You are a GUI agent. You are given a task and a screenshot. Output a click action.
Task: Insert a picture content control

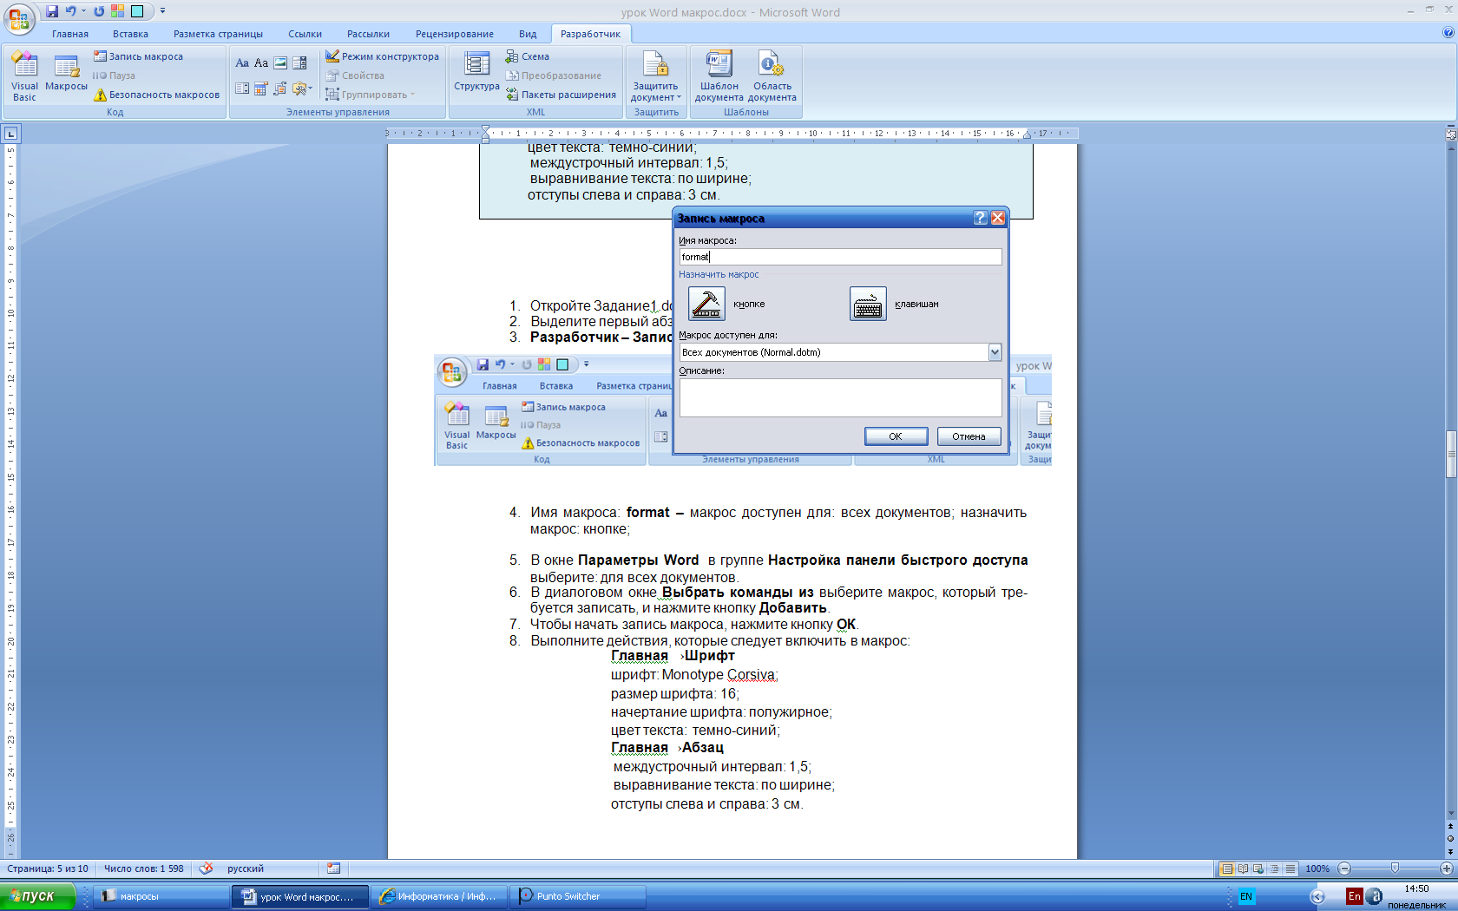point(280,63)
